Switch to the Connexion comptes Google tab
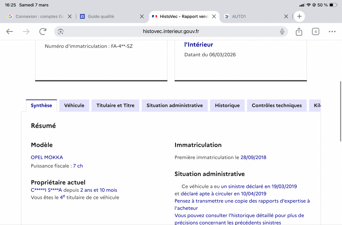The height and width of the screenshot is (225, 342). [x=37, y=17]
